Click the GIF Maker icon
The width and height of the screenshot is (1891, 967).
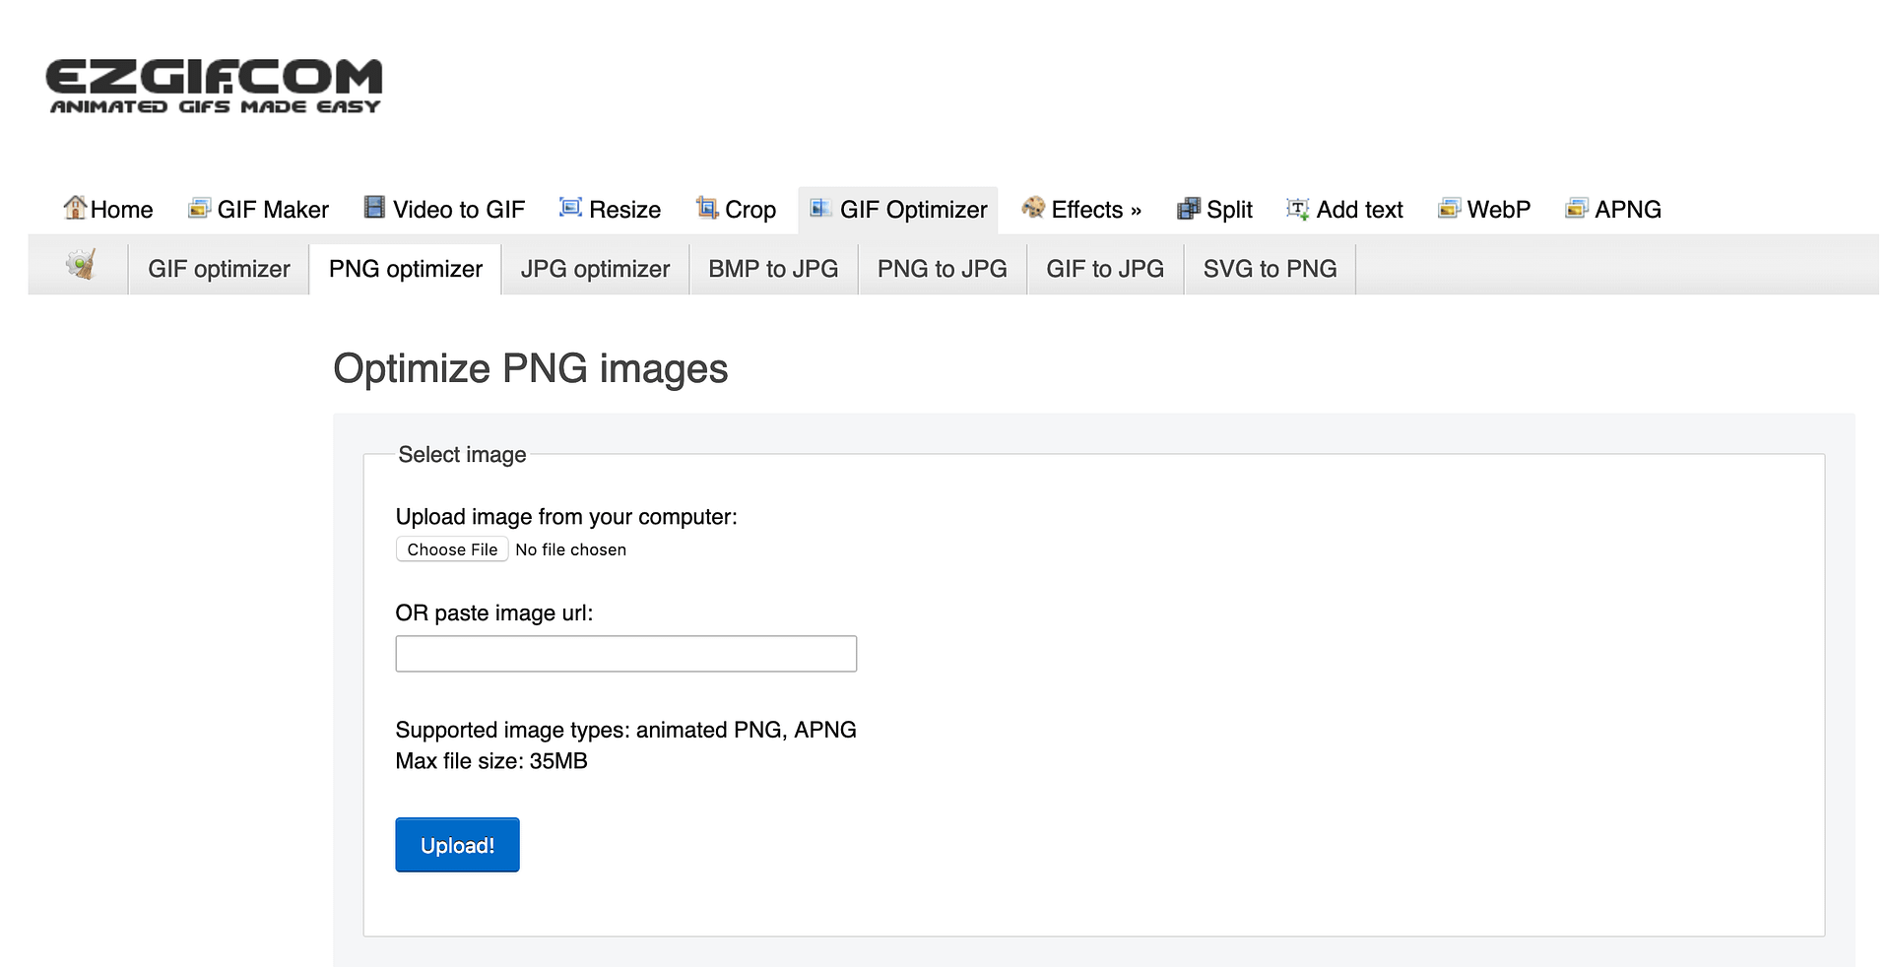point(199,208)
